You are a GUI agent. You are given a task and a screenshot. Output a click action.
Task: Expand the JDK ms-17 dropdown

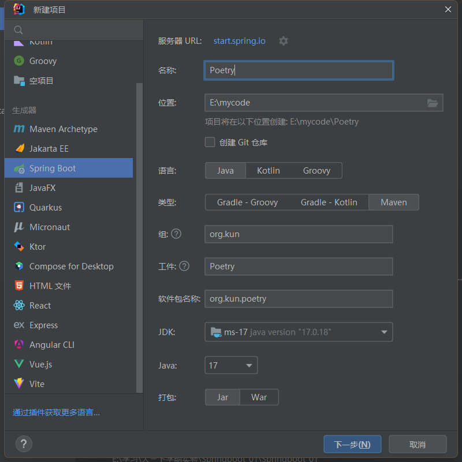point(299,332)
